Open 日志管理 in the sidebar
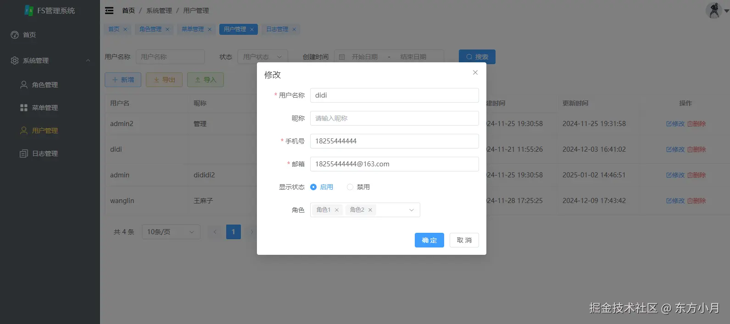Screen dimensions: 730x324 coord(50,154)
